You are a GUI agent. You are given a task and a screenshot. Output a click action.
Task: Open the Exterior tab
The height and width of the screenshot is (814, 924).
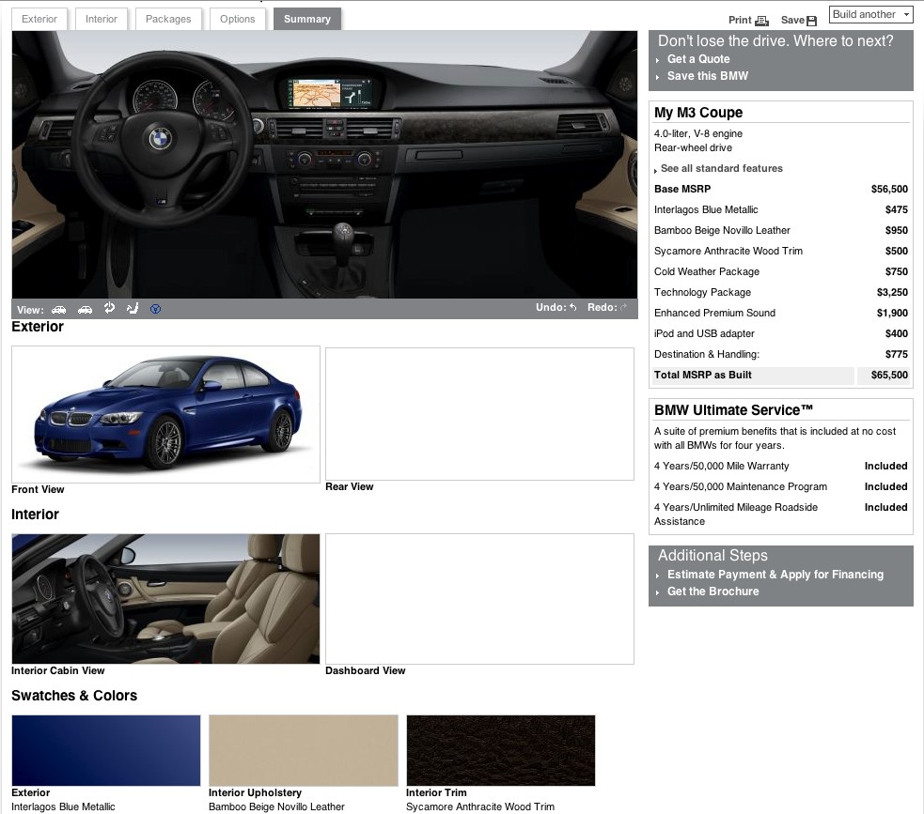click(x=39, y=19)
